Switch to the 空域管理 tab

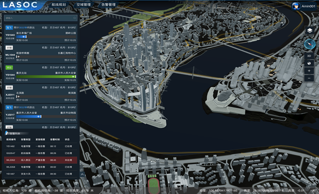(x=83, y=4)
